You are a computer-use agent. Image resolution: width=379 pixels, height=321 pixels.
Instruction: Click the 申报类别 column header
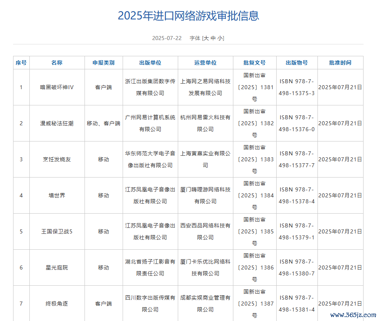coord(104,63)
